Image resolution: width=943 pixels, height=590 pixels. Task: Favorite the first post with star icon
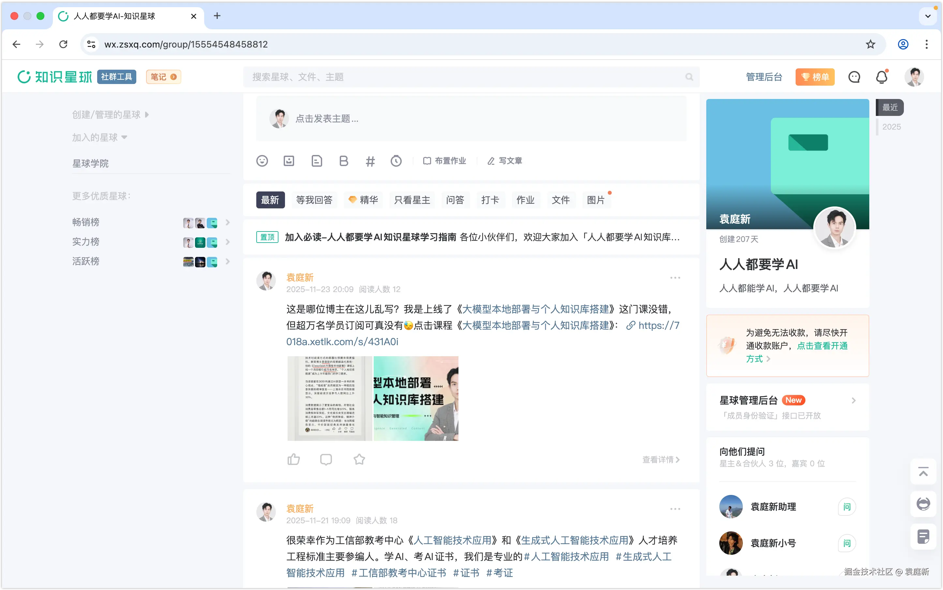click(359, 459)
